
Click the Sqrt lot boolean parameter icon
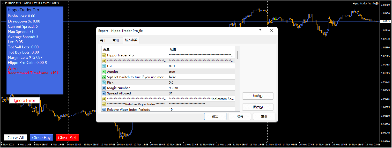point(104,77)
